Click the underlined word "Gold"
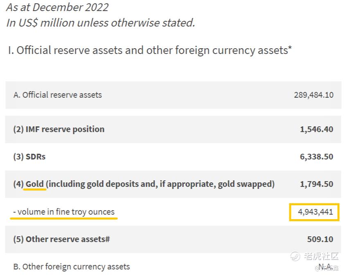 pyautogui.click(x=35, y=184)
